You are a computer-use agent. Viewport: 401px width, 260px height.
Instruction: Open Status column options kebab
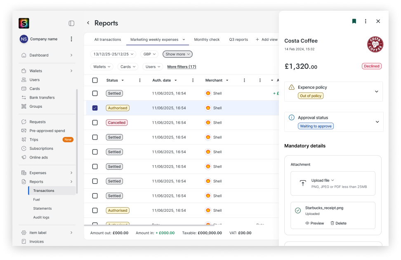[x=139, y=80]
